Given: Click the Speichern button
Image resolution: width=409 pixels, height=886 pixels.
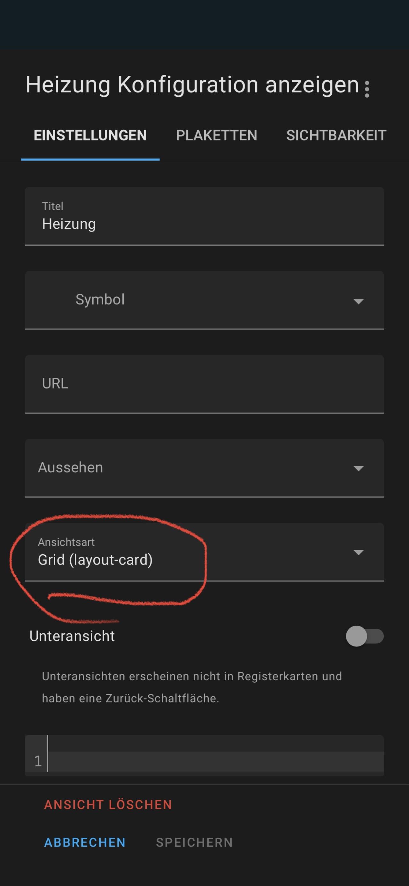Looking at the screenshot, I should click(x=195, y=842).
